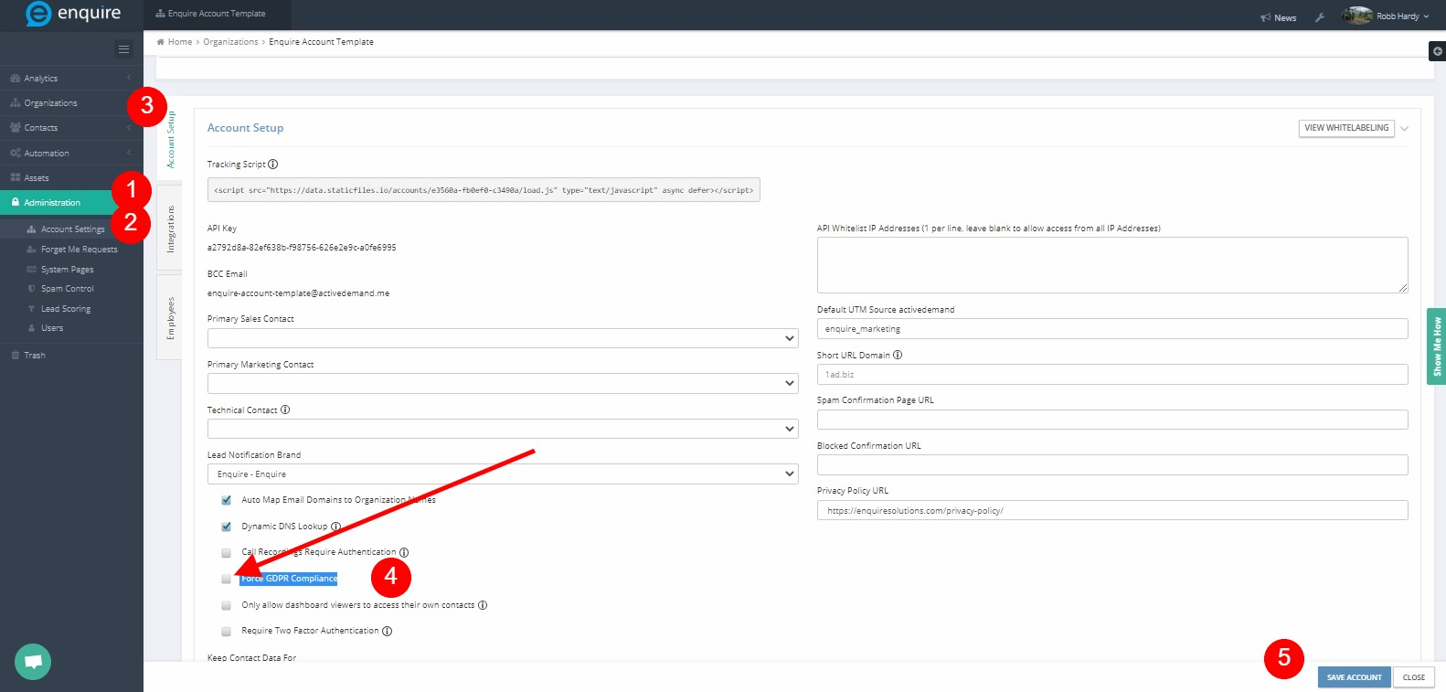
Task: Open the Technical Contact dropdown
Action: click(x=503, y=429)
